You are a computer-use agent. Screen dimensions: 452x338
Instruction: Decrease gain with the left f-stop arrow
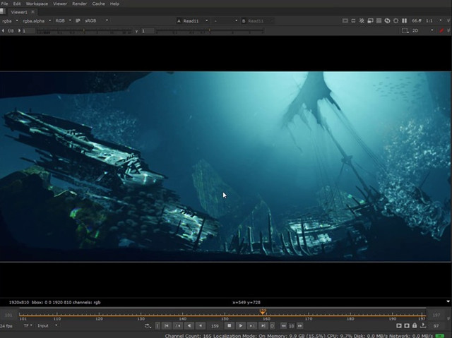(x=3, y=30)
